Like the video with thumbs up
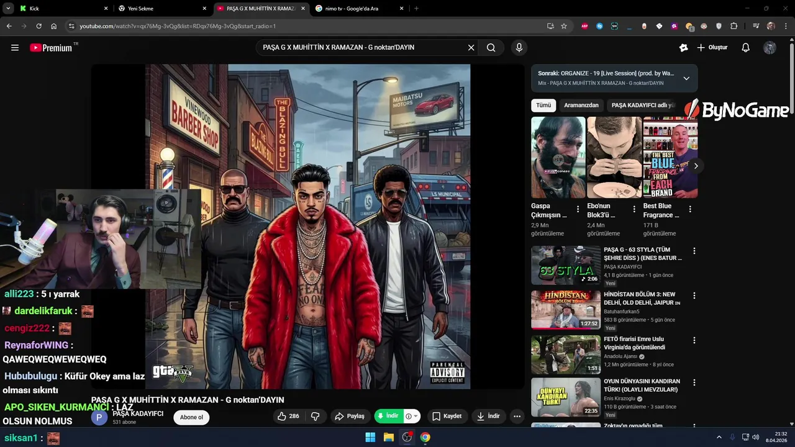Image resolution: width=795 pixels, height=447 pixels. click(x=288, y=416)
